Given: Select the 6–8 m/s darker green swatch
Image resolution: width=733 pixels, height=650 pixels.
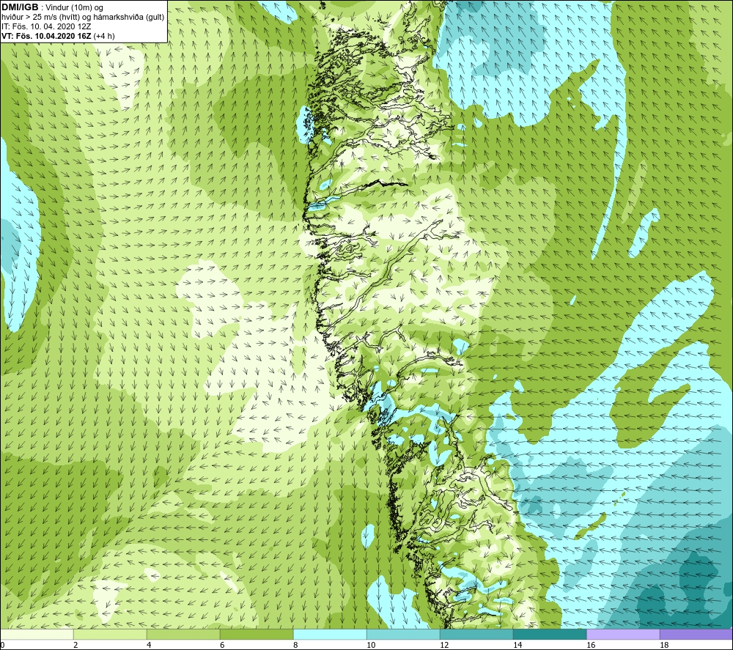Looking at the screenshot, I should coord(257,634).
